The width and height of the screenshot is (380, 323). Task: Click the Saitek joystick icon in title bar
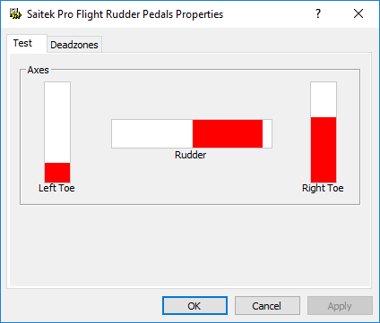(15, 13)
